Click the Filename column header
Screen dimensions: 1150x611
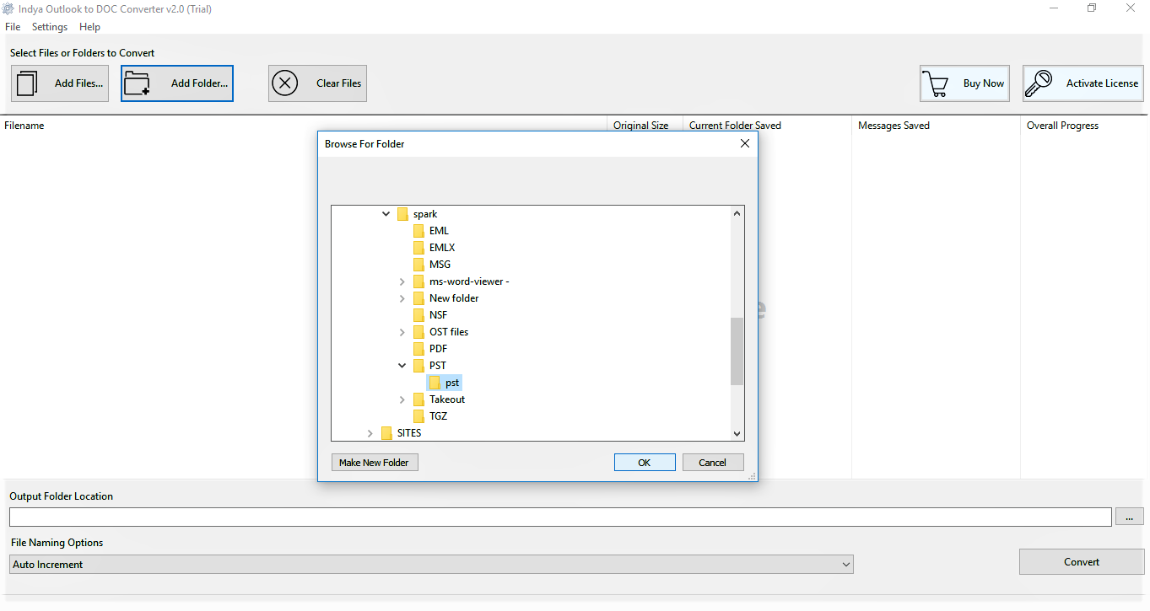(24, 126)
